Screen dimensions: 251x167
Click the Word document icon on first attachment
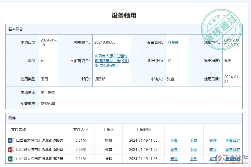11,141
